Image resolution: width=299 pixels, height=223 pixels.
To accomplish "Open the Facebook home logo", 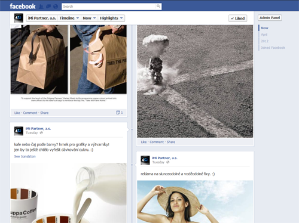I will pos(23,7).
